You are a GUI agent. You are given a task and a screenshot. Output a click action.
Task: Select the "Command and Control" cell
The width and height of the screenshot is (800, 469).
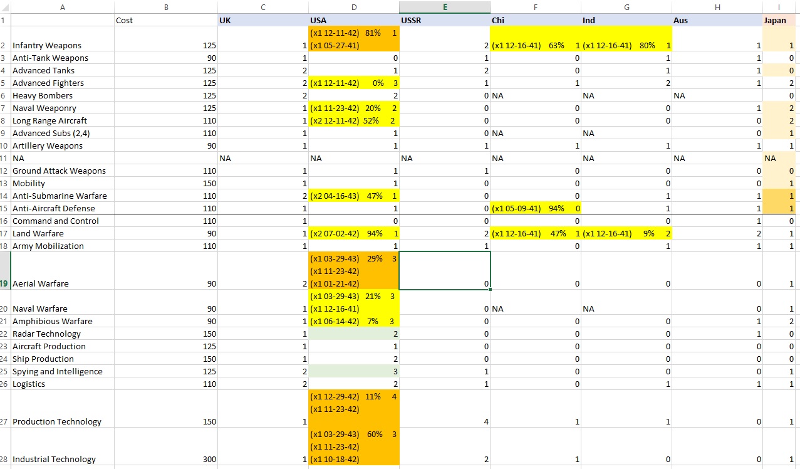point(63,221)
